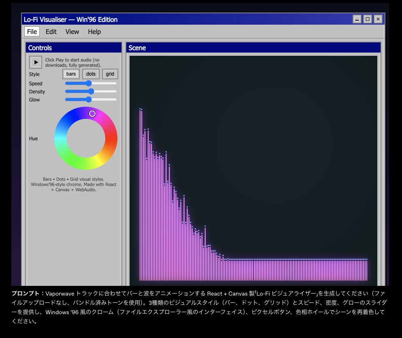Open the Edit menu
The height and width of the screenshot is (338, 402).
[51, 32]
